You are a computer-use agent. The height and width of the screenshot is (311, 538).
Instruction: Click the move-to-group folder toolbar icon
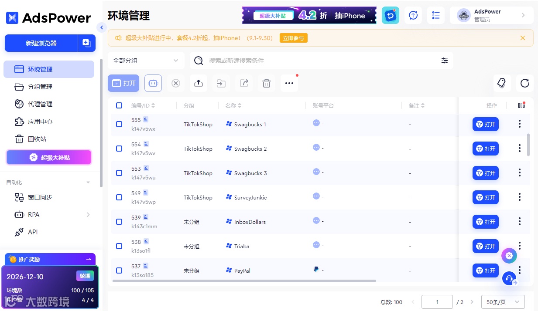(221, 83)
